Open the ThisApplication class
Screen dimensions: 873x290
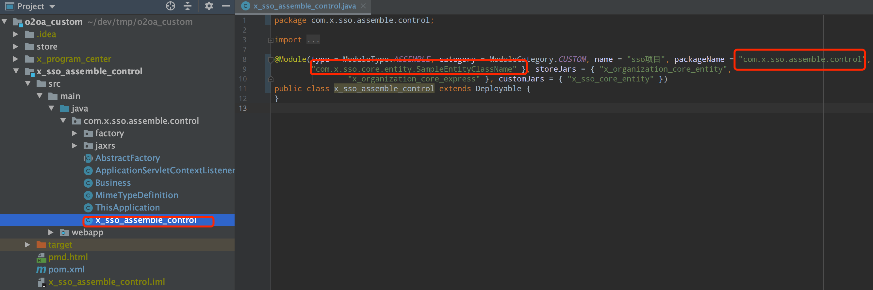coord(127,208)
